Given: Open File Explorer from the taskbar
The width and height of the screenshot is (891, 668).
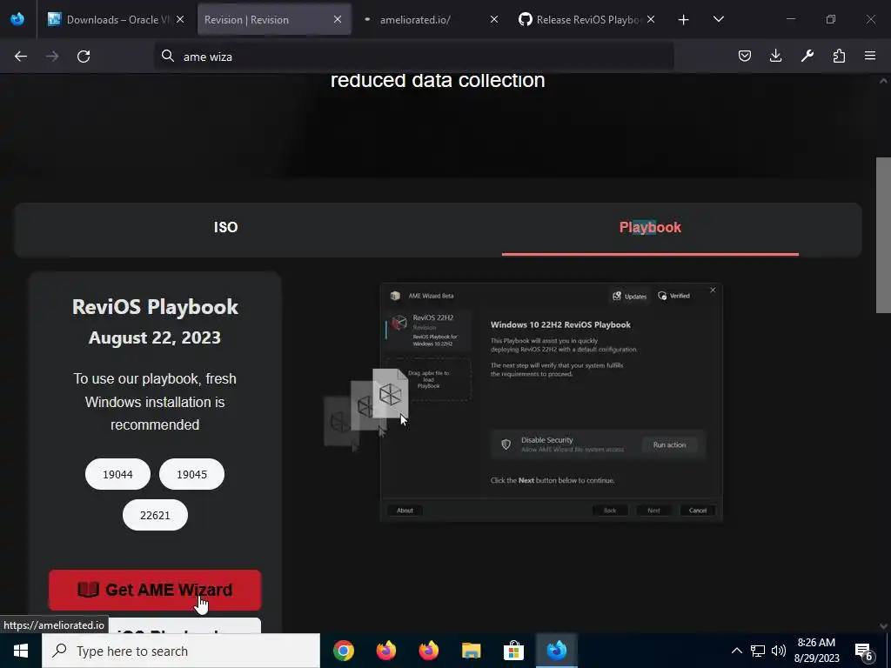Looking at the screenshot, I should [471, 651].
